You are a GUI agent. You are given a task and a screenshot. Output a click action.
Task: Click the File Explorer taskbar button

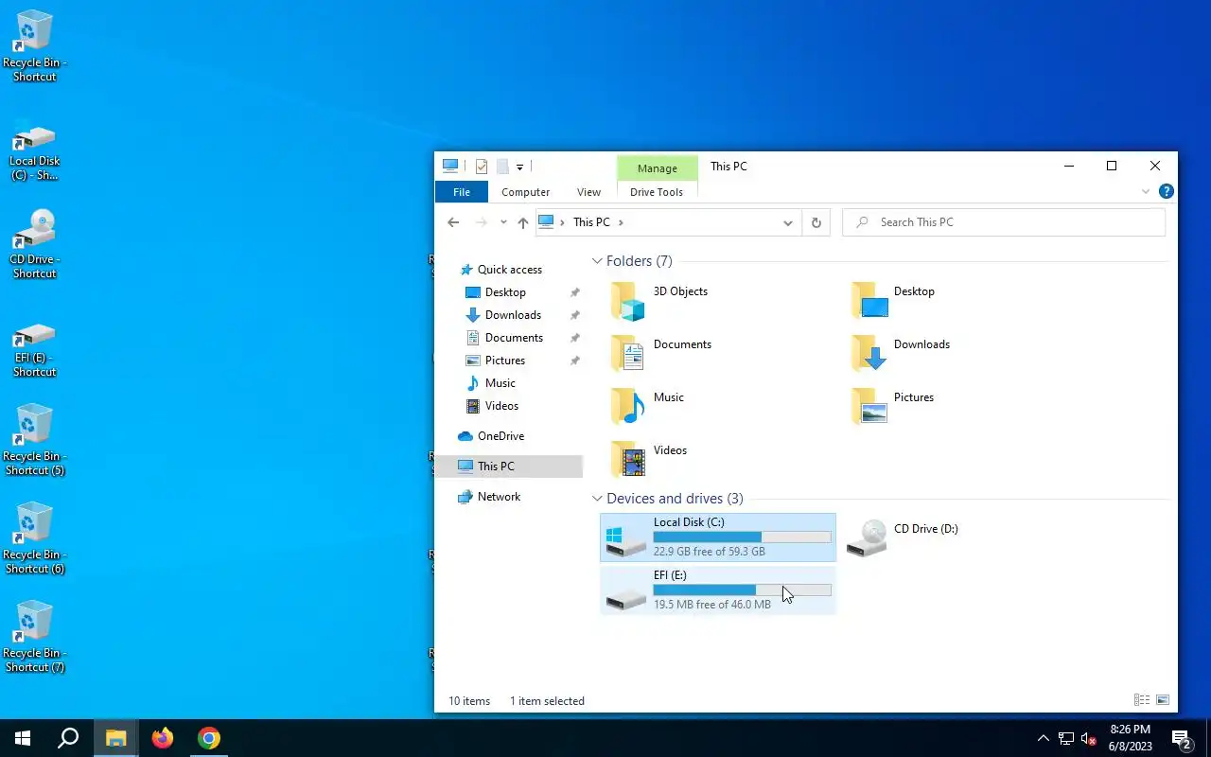click(115, 738)
